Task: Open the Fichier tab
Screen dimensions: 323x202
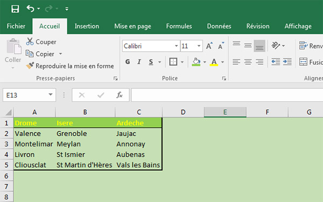Action: click(x=16, y=26)
